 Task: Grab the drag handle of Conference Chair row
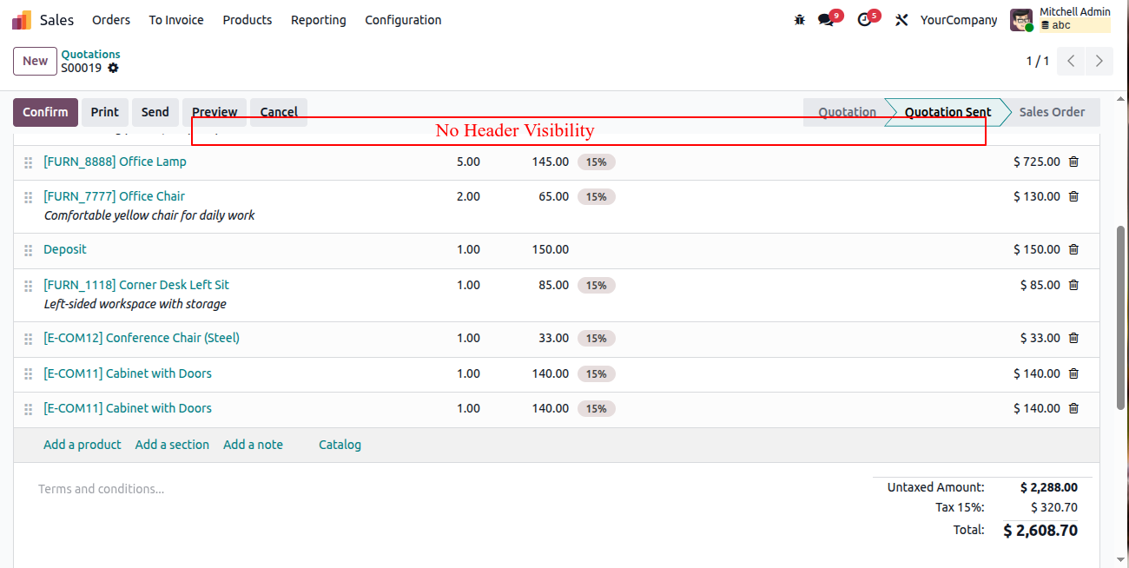point(28,339)
